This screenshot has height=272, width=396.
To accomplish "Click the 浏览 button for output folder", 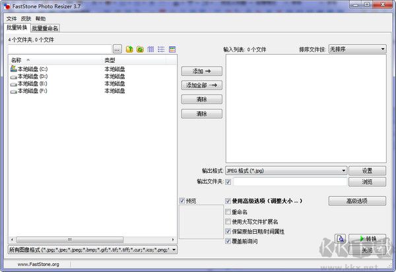I will point(367,182).
